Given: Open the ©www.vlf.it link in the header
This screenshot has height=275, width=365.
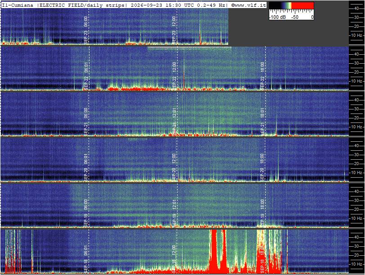Looking at the screenshot, I should tap(249, 5).
